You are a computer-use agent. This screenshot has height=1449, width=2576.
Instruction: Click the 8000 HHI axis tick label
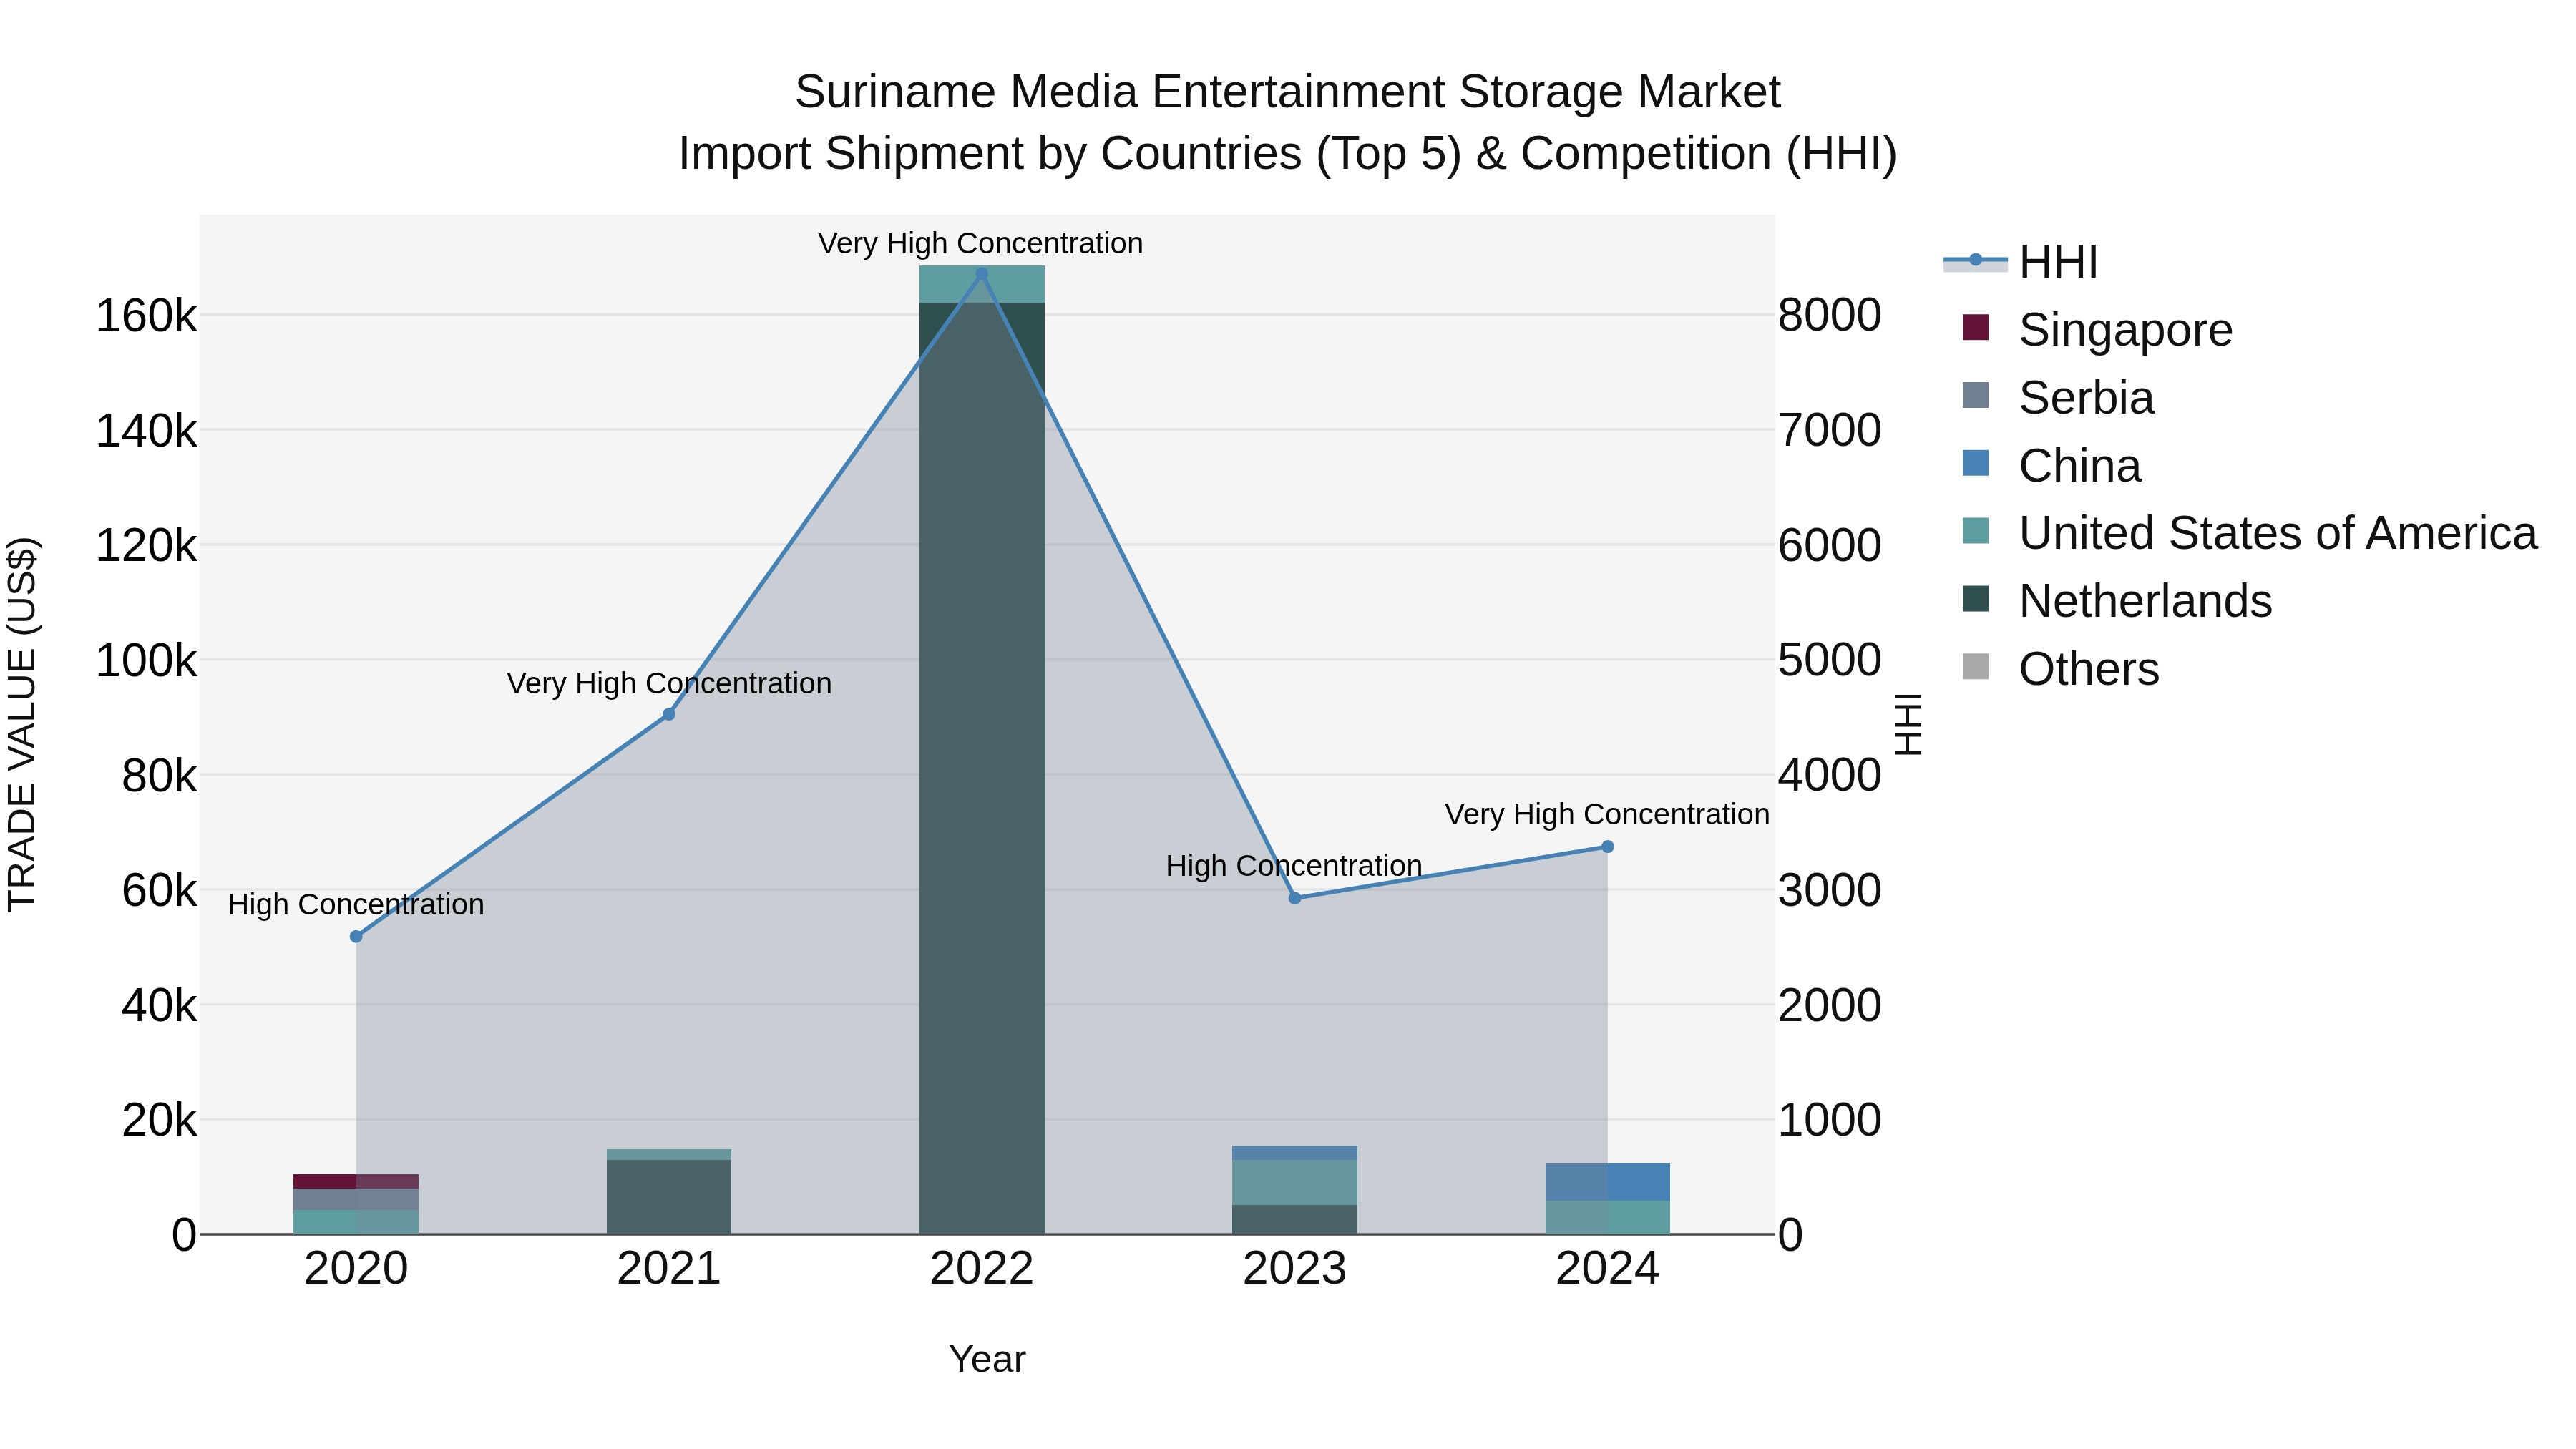[1830, 315]
